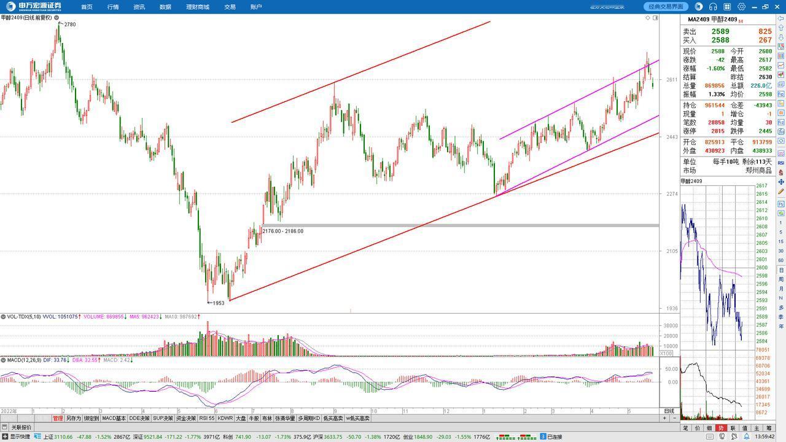Zoom out chart with minus button
The width and height of the screenshot is (786, 442).
[674, 418]
